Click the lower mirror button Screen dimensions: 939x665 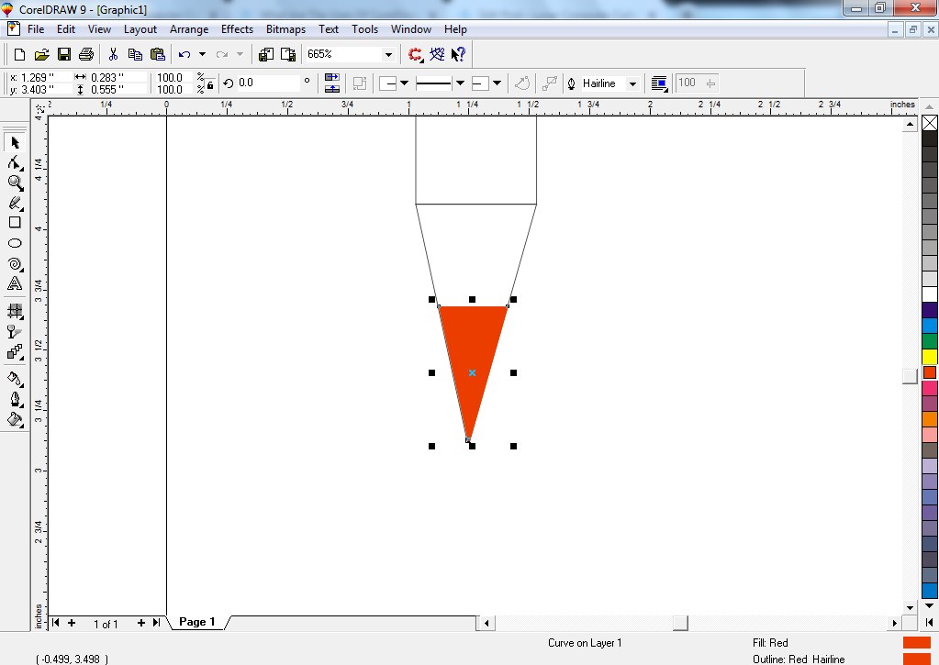(331, 89)
